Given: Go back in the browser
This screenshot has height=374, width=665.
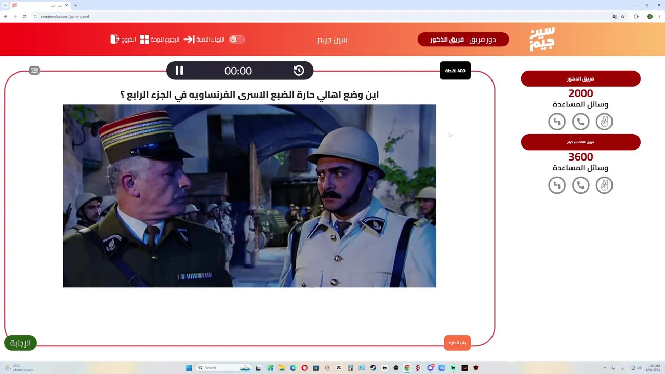Looking at the screenshot, I should (6, 16).
